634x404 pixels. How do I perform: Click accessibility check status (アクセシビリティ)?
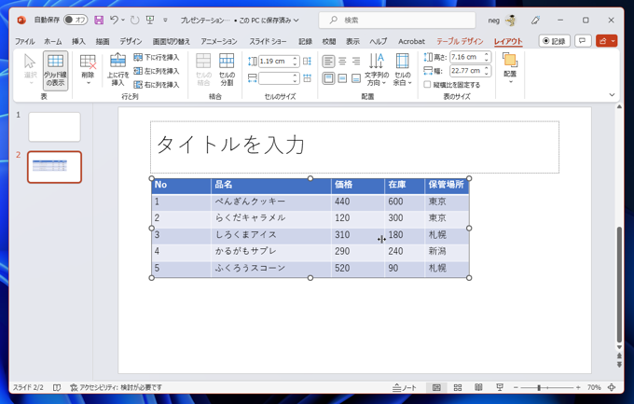pyautogui.click(x=116, y=387)
